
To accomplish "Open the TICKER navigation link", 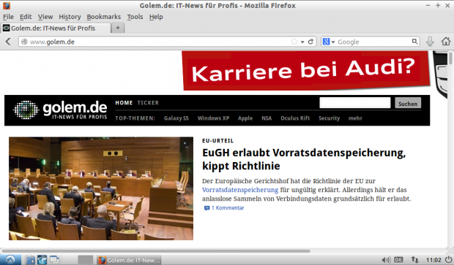I will 148,103.
